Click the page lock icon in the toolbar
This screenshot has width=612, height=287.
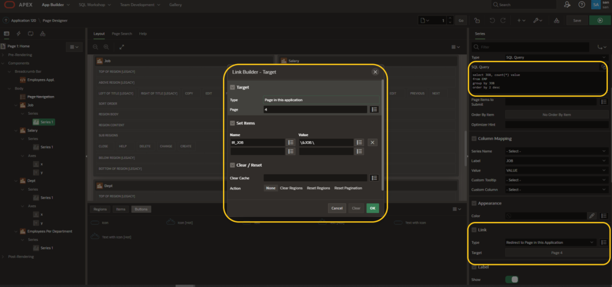[476, 20]
